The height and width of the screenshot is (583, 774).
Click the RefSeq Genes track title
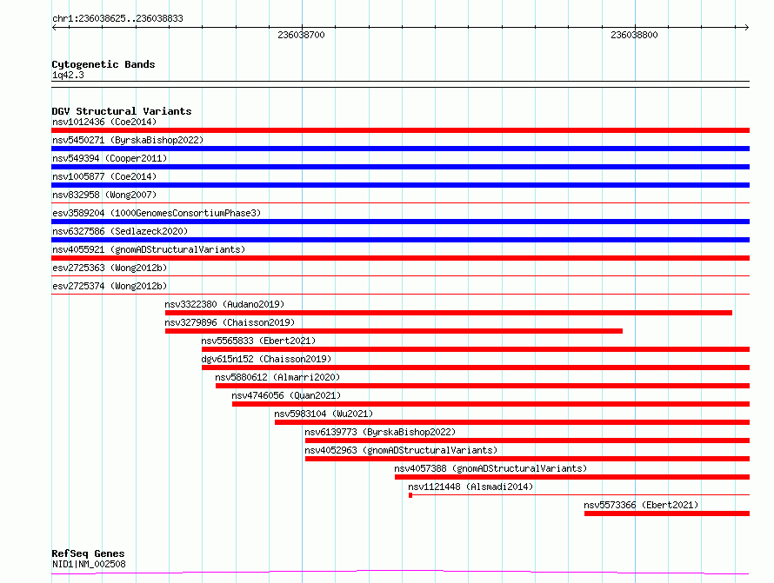click(x=88, y=553)
